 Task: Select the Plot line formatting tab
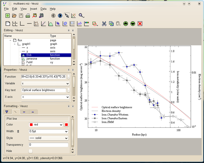(16, 112)
